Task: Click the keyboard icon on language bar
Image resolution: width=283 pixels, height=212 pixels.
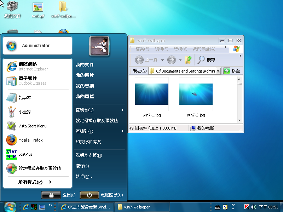Action: (218, 207)
